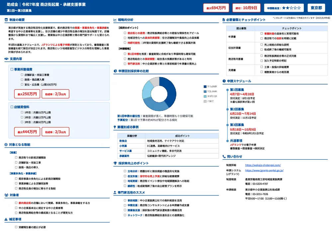The image size is (332, 234).
Task: Click the 第3回募集 timeline dot
Action: tap(227, 125)
